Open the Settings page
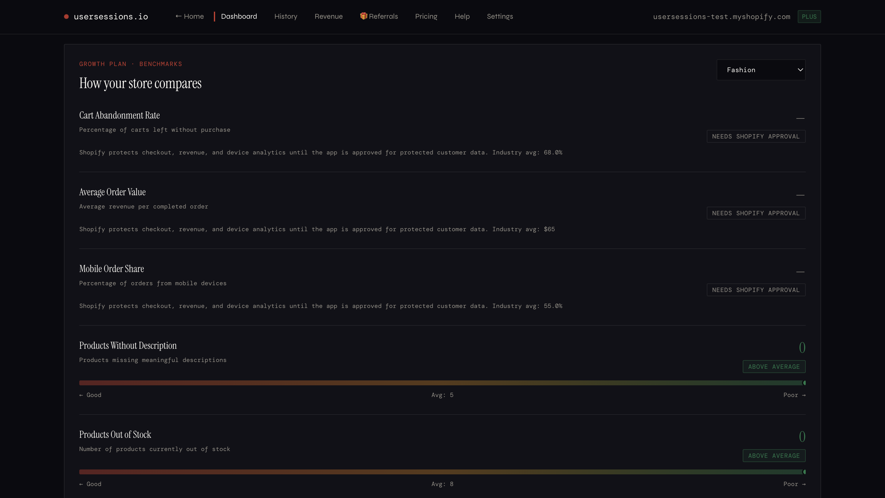The image size is (885, 498). [x=500, y=17]
